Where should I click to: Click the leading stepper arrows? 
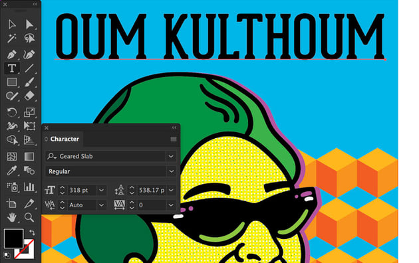pyautogui.click(x=132, y=190)
